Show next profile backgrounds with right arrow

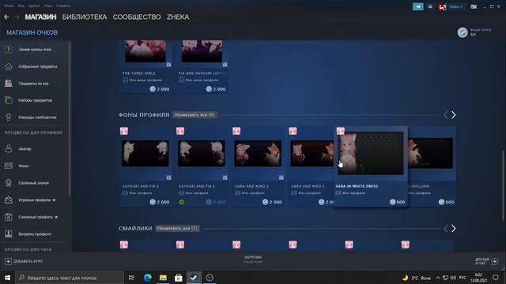click(453, 115)
